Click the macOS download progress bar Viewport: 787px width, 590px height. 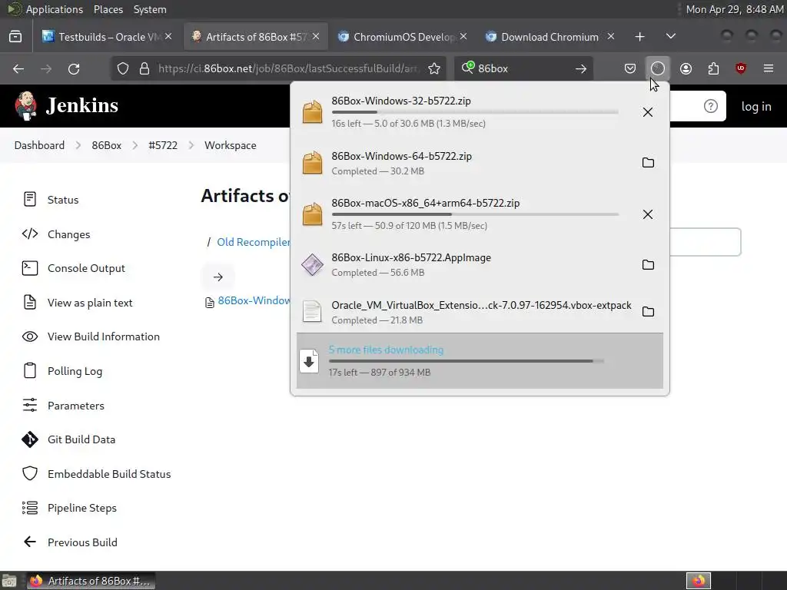coord(475,214)
